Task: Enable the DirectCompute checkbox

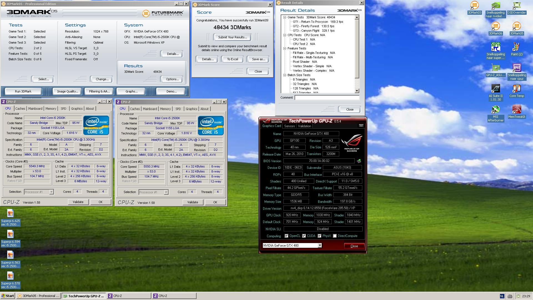Action: pyautogui.click(x=335, y=236)
